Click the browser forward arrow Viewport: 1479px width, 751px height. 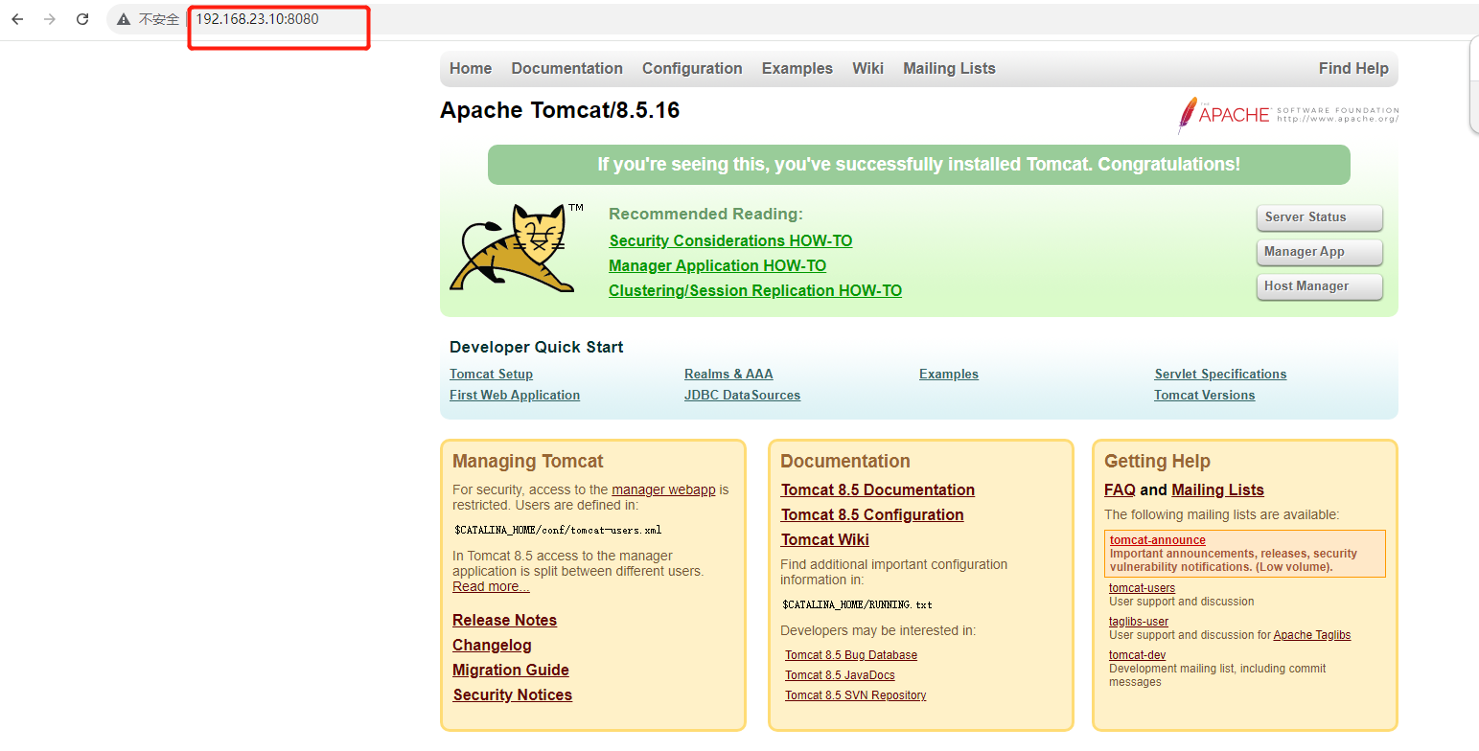(50, 19)
